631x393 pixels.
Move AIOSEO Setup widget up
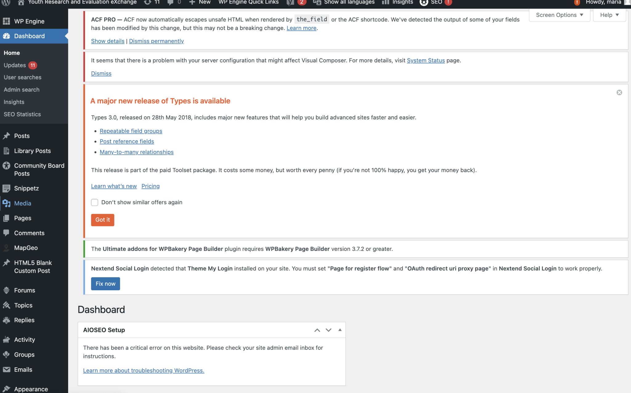317,330
